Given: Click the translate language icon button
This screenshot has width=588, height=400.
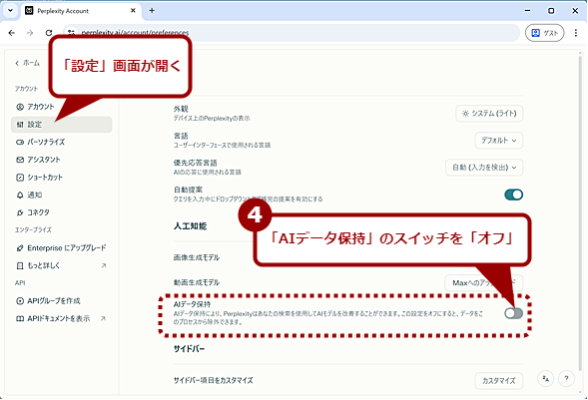Looking at the screenshot, I should (x=546, y=379).
